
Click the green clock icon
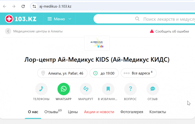(x=95, y=73)
